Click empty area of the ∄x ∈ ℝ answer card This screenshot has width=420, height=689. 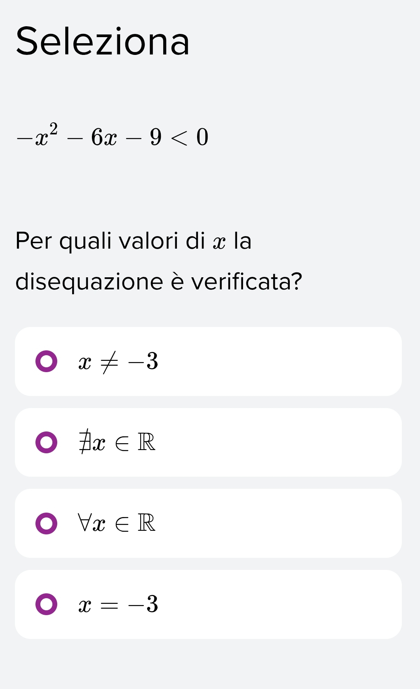coord(282,442)
